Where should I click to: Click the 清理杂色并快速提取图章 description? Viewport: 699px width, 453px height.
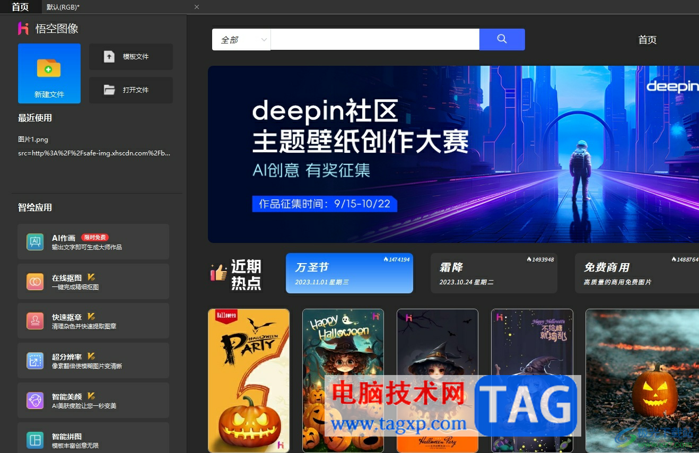pyautogui.click(x=84, y=326)
